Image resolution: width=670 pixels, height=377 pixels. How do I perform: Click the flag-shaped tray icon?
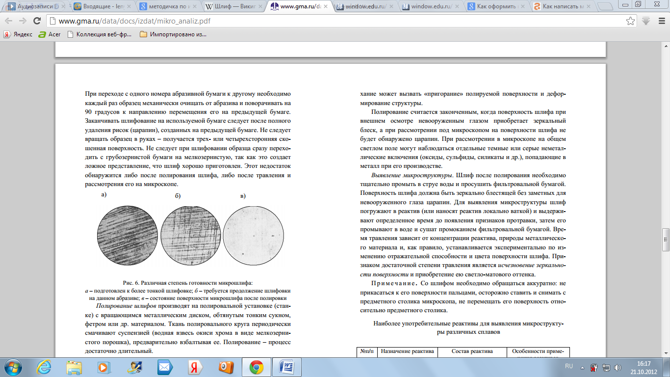coord(593,367)
